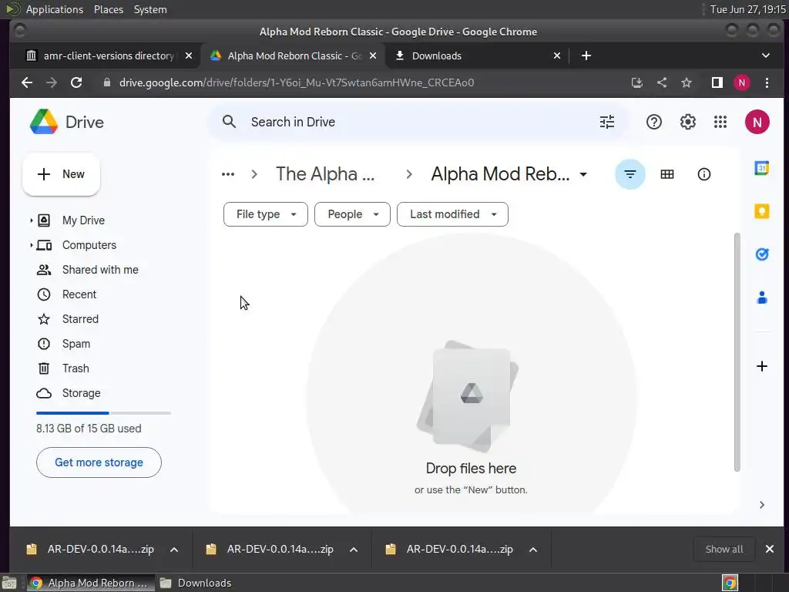Close the downloads shelf
The width and height of the screenshot is (789, 592).
(770, 549)
